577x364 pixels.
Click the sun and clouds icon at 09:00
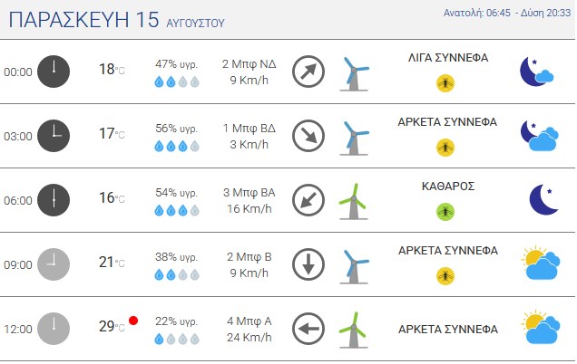[x=541, y=263]
